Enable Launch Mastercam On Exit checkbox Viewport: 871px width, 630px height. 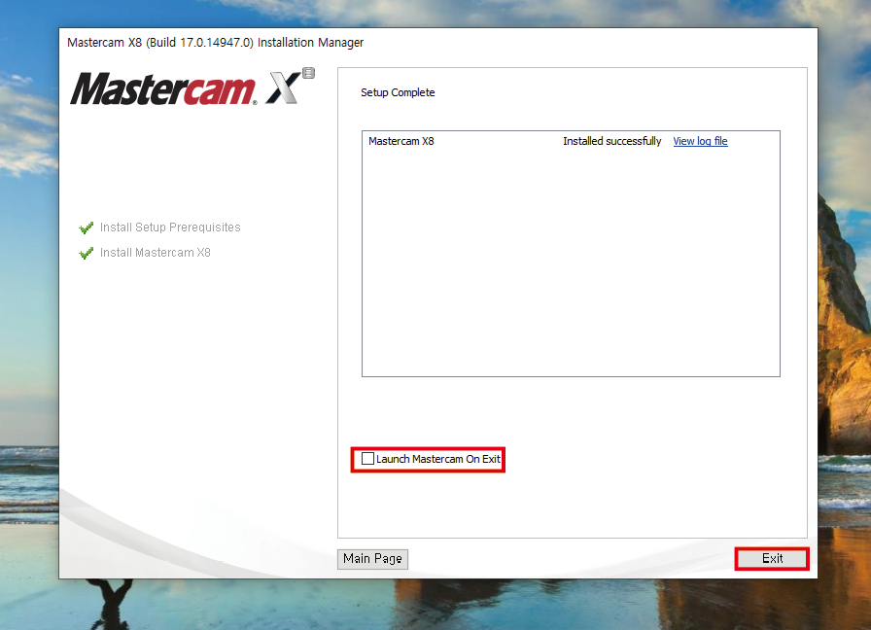click(367, 459)
